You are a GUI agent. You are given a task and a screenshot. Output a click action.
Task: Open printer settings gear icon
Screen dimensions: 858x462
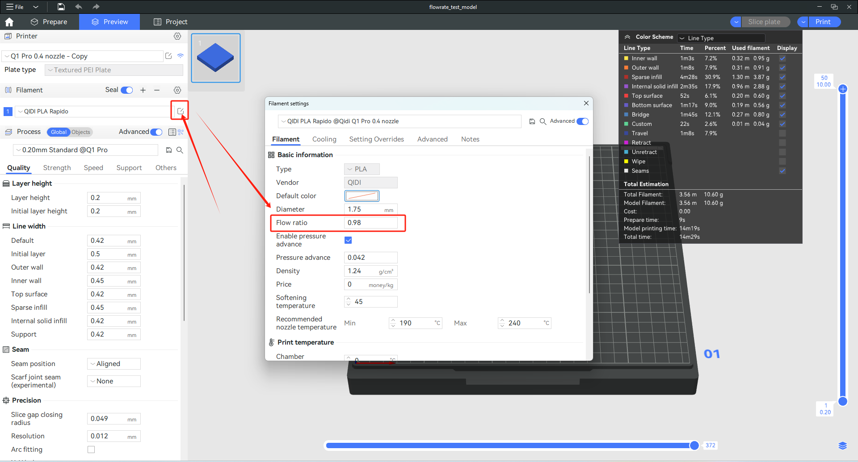tap(177, 36)
